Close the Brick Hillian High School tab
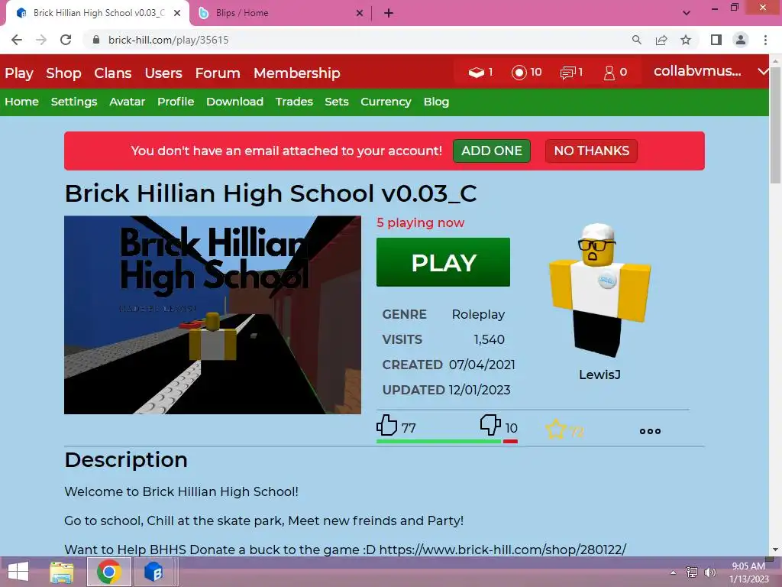 pos(177,13)
